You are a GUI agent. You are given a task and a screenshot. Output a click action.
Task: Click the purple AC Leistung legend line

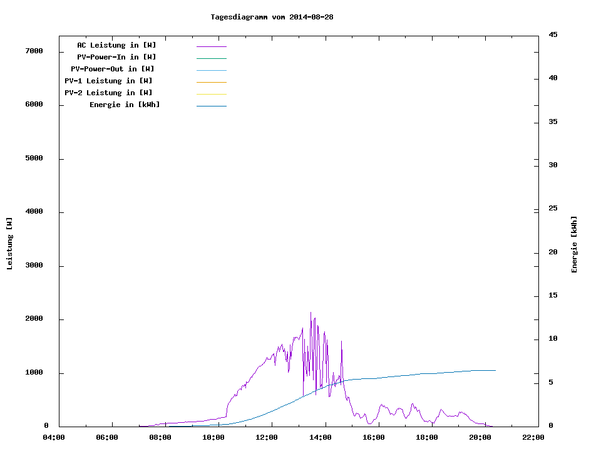click(211, 46)
